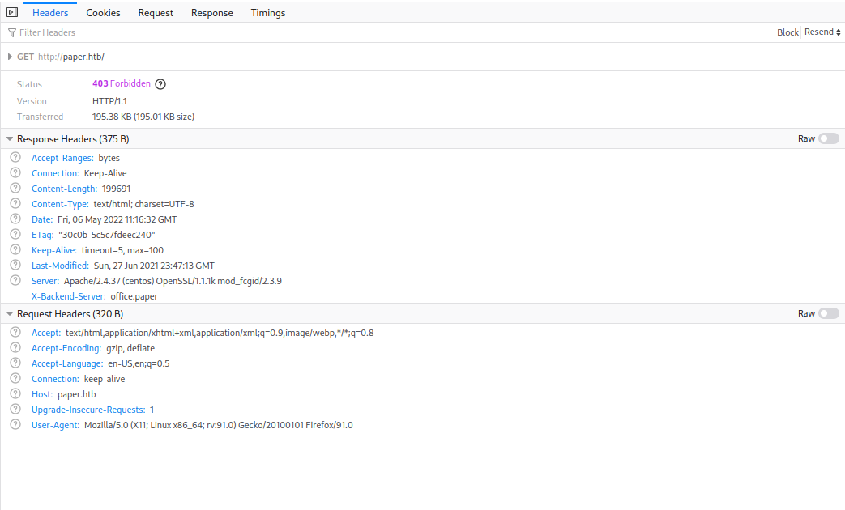Switch to the Cookies tab
This screenshot has height=510, width=845.
103,12
